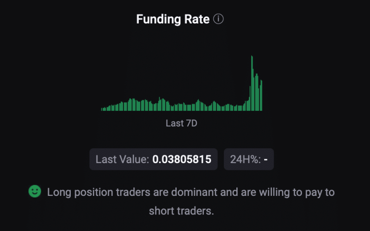
Task: Select the Funding Rate heading
Action: [x=173, y=19]
